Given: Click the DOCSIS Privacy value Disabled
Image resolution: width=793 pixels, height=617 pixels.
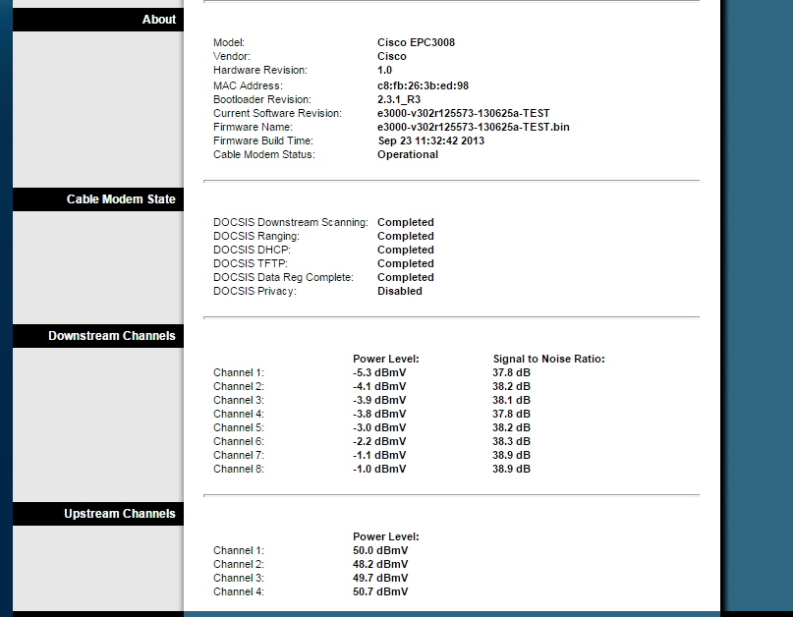Looking at the screenshot, I should pyautogui.click(x=400, y=291).
